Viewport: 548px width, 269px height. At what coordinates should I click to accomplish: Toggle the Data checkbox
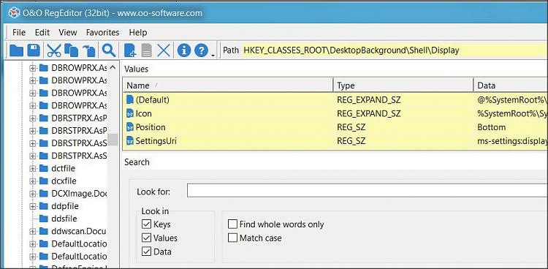pos(146,251)
